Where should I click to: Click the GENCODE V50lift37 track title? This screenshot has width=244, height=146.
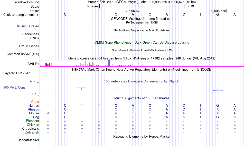pos(142,19)
